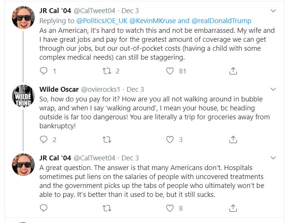Viewport: 288px width, 223px height.
Task: Open more options on first JR Cal tweet
Action: pos(273,11)
